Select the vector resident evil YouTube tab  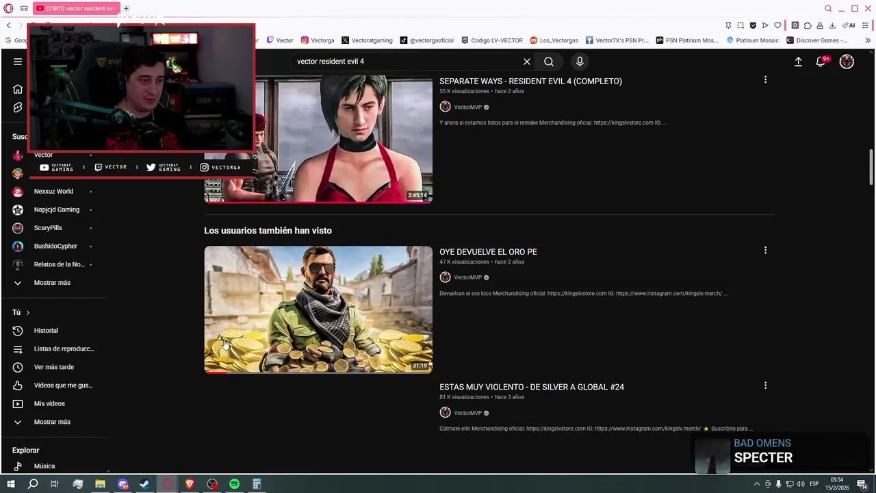76,8
